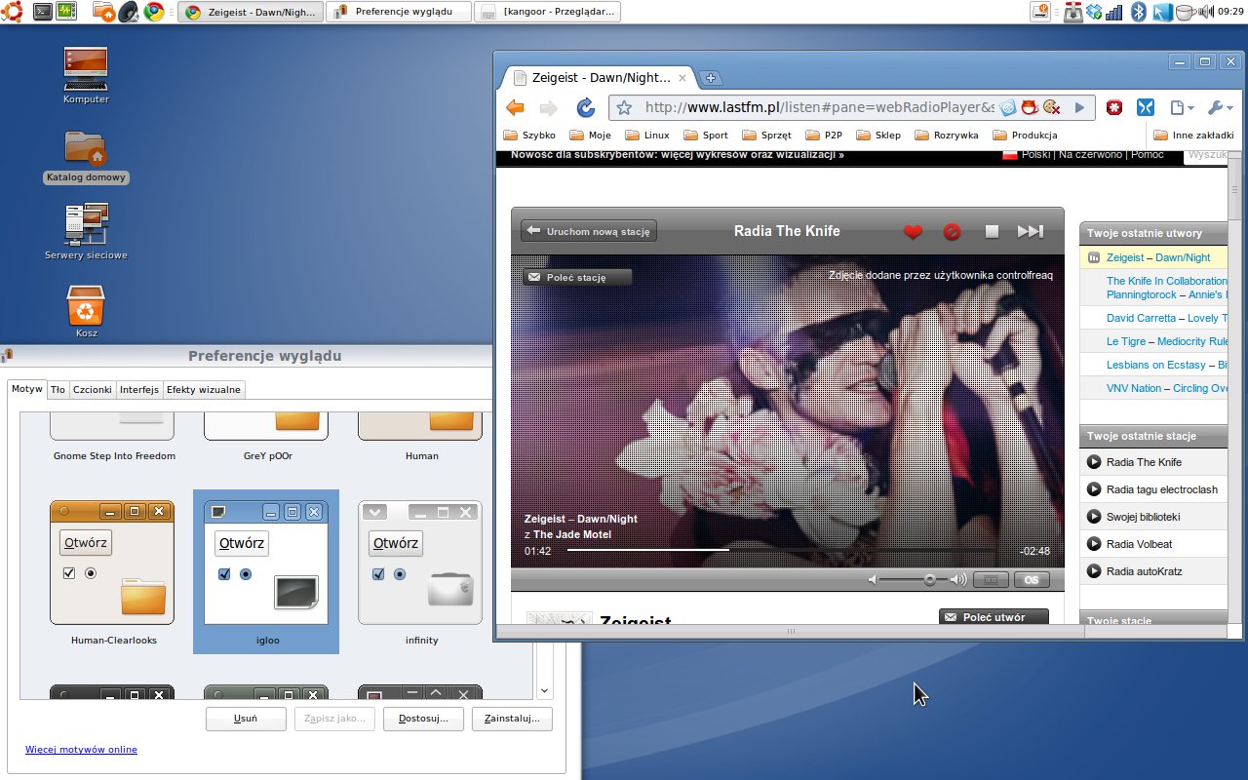1248x780 pixels.
Task: Switch to Czcionki tab
Action: tap(93, 389)
